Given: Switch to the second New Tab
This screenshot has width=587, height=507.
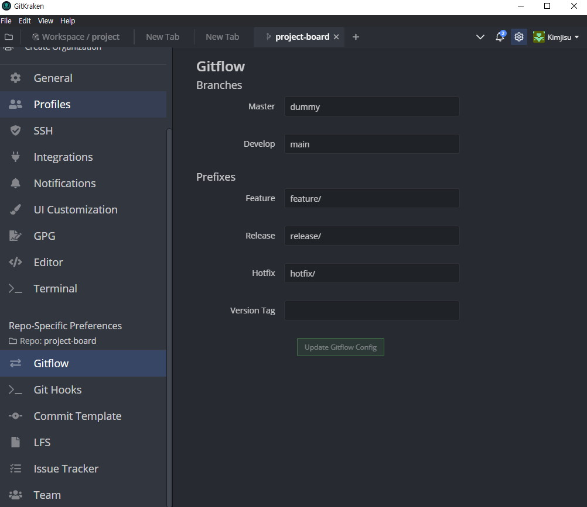Looking at the screenshot, I should 223,37.
